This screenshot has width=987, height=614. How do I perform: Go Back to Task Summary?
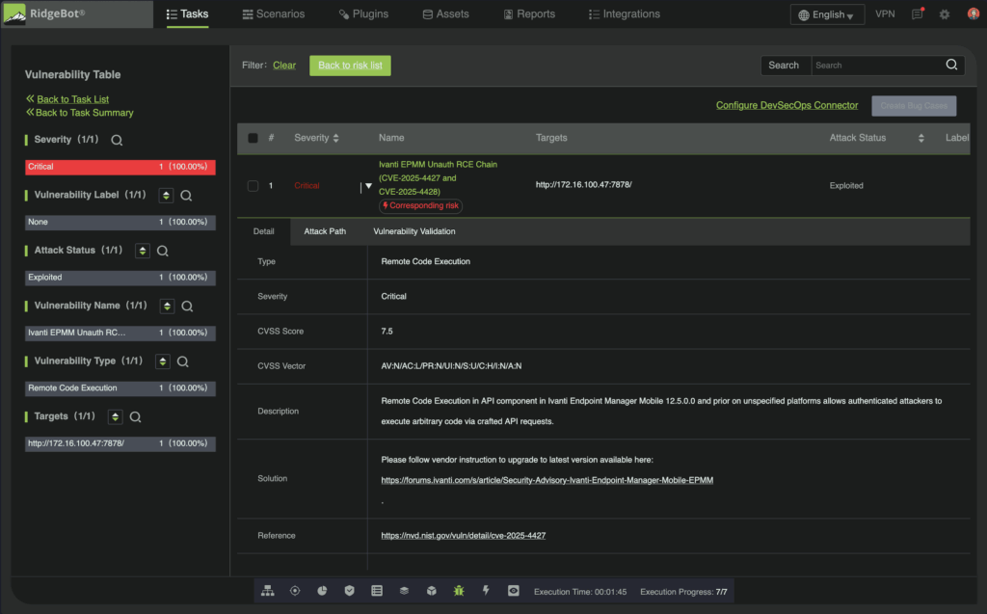coord(85,113)
